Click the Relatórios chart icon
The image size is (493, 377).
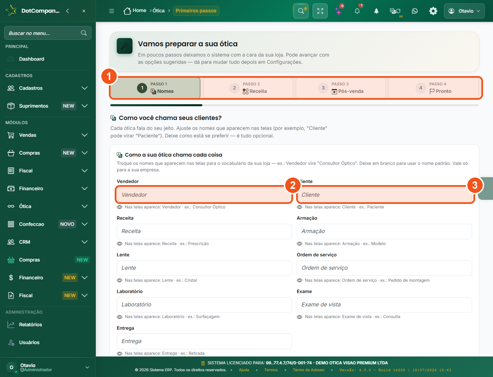[x=11, y=325]
